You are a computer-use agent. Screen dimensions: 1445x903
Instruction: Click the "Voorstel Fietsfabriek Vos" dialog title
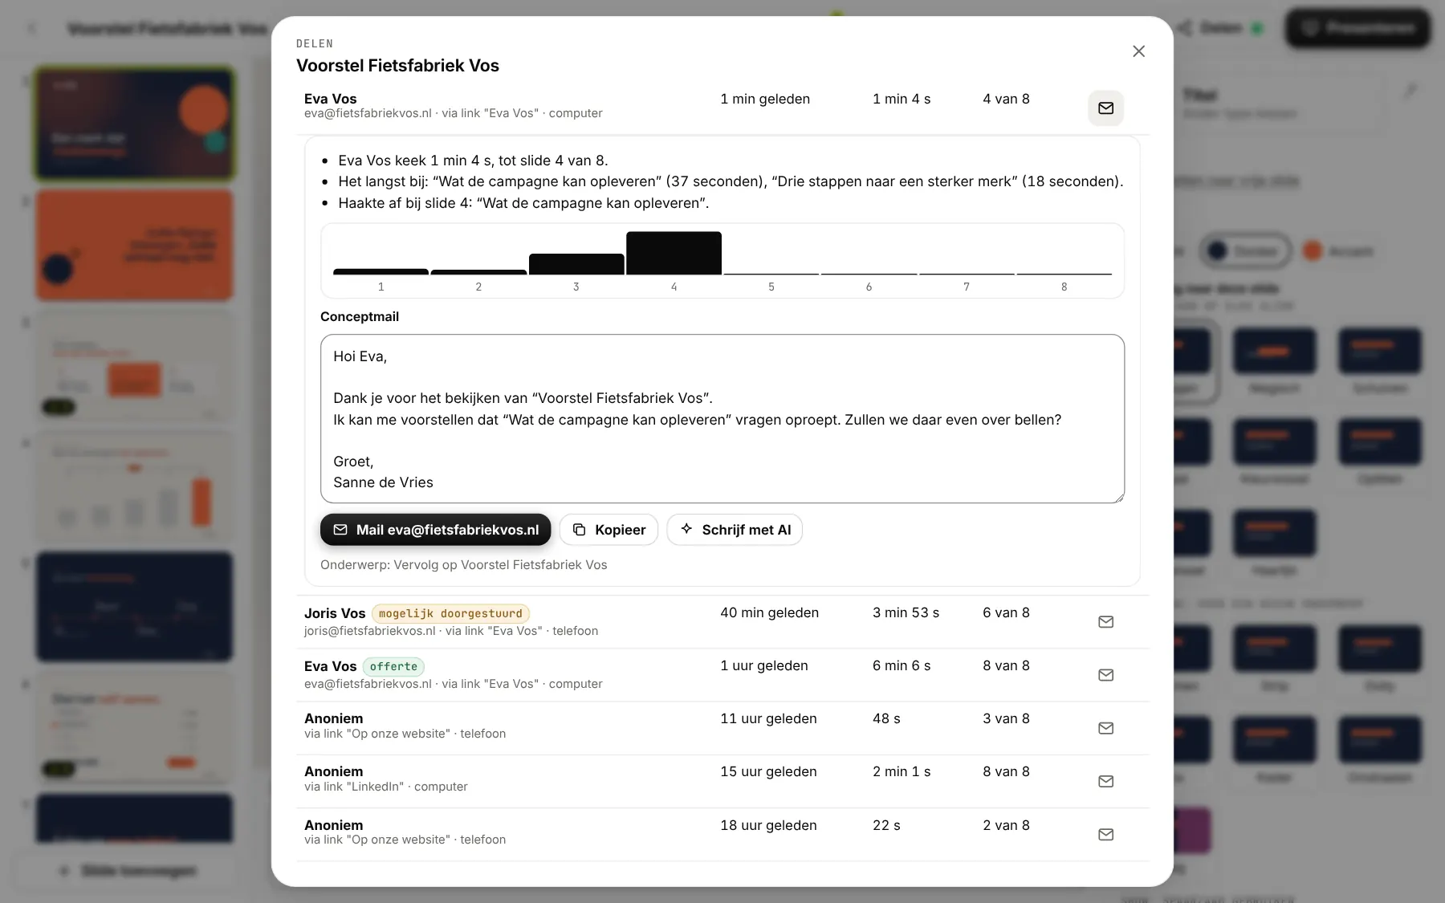pyautogui.click(x=397, y=66)
